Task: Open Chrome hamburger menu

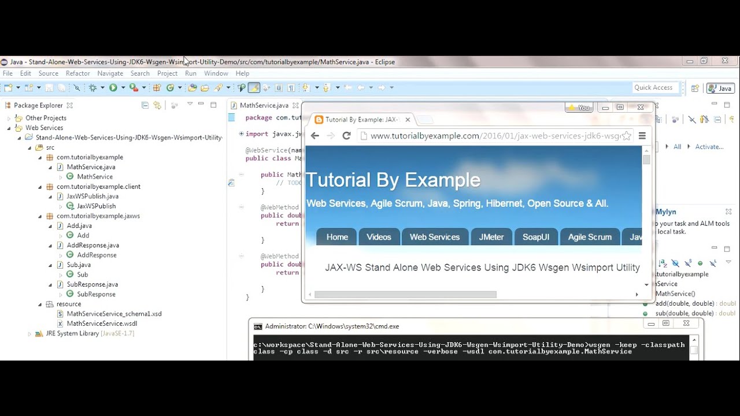Action: tap(642, 136)
